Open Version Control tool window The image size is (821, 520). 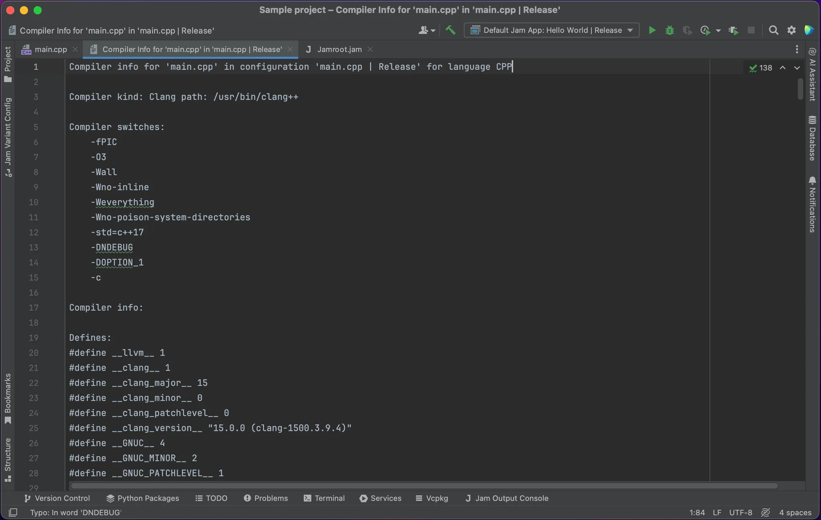pos(57,498)
